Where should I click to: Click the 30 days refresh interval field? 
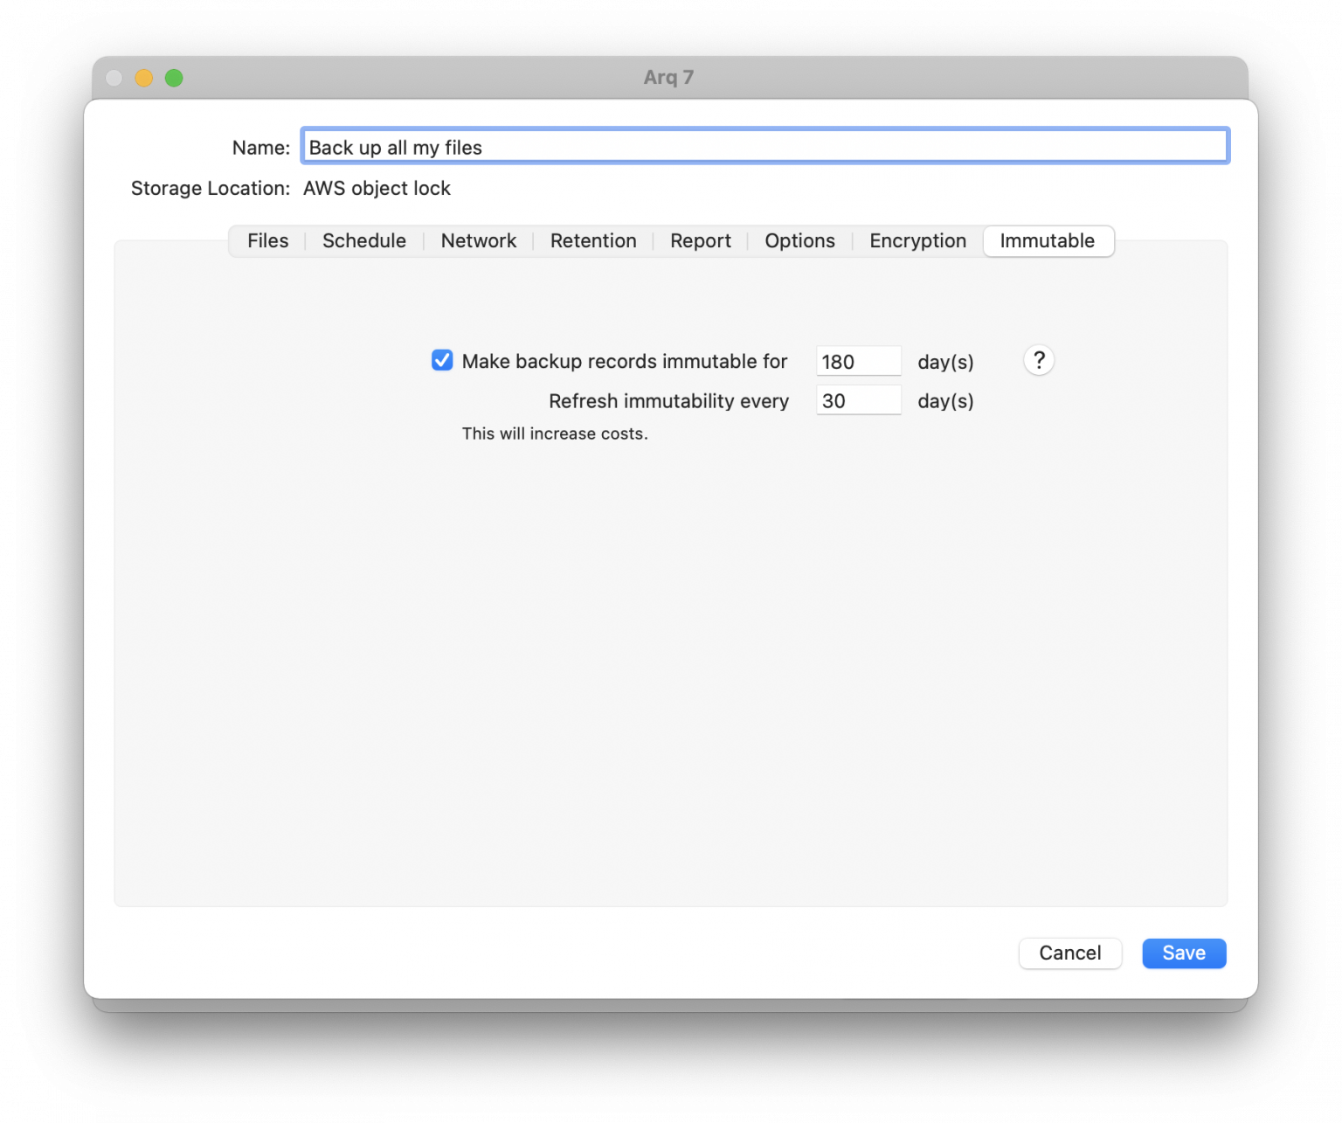(x=858, y=400)
